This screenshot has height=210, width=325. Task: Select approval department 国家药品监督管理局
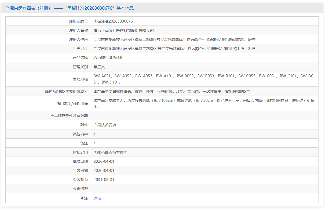point(110,152)
